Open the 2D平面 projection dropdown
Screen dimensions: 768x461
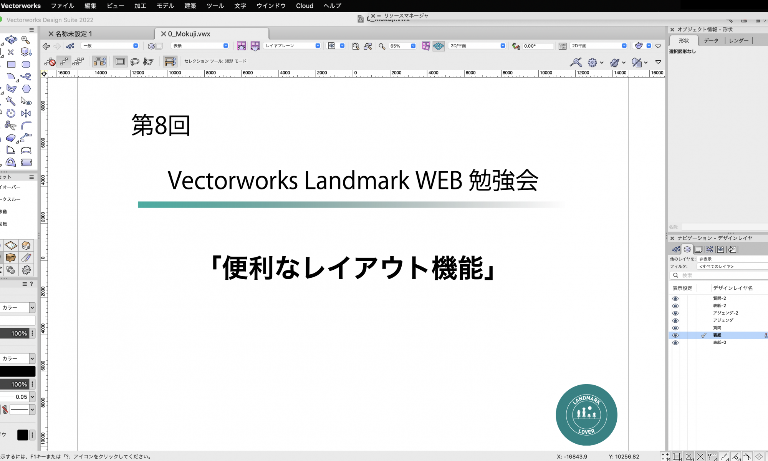tap(598, 46)
